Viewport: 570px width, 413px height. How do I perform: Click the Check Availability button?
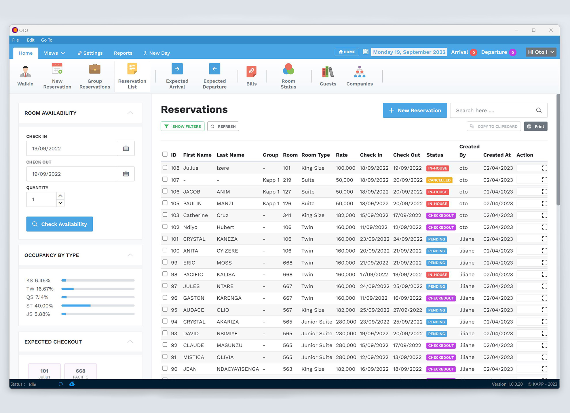point(60,224)
